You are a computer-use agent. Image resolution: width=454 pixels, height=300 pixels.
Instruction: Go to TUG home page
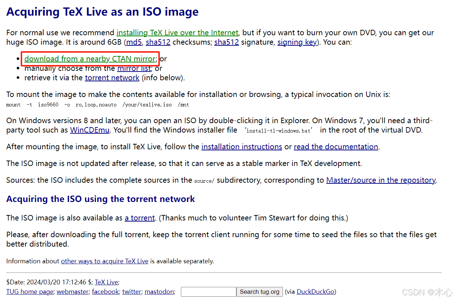30,292
